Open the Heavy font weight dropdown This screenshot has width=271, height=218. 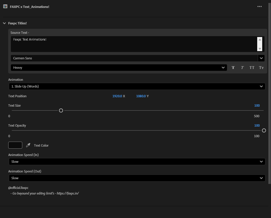pyautogui.click(x=119, y=68)
